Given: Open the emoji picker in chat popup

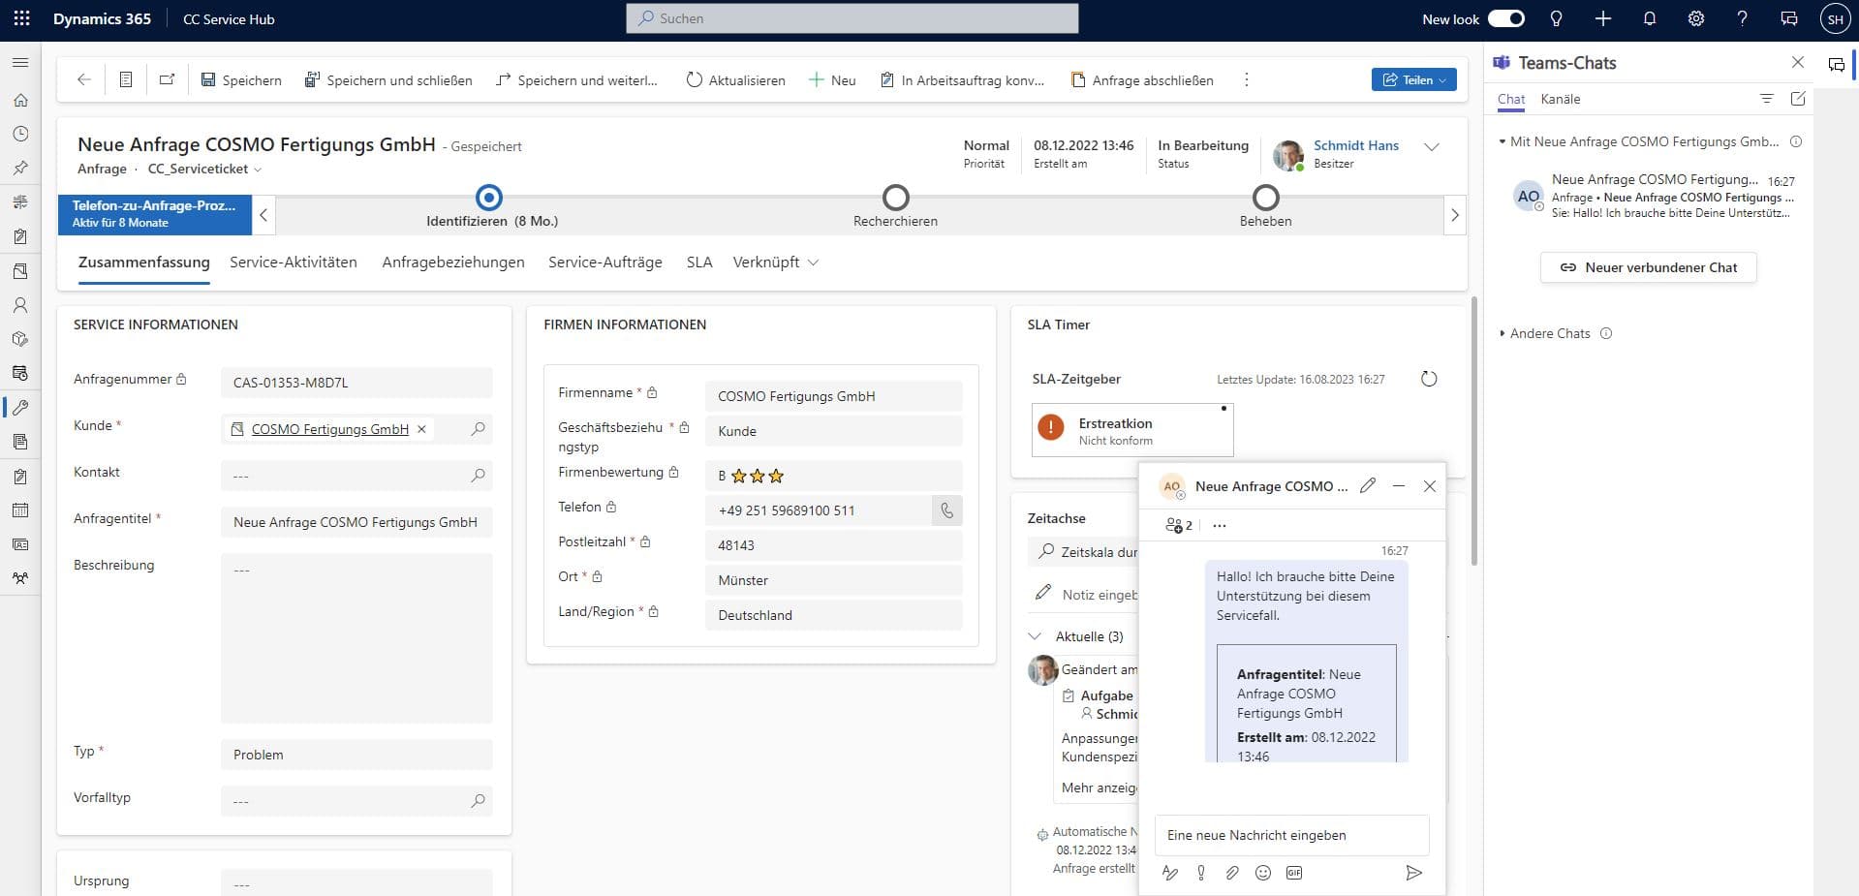Looking at the screenshot, I should pyautogui.click(x=1262, y=873).
